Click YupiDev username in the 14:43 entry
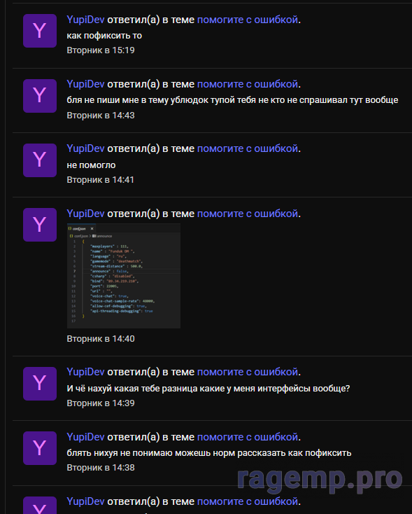The image size is (412, 514). click(x=85, y=84)
